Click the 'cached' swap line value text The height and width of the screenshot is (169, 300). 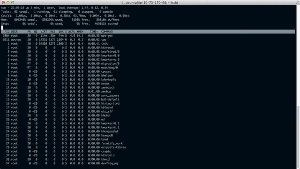pyautogui.click(x=106, y=24)
